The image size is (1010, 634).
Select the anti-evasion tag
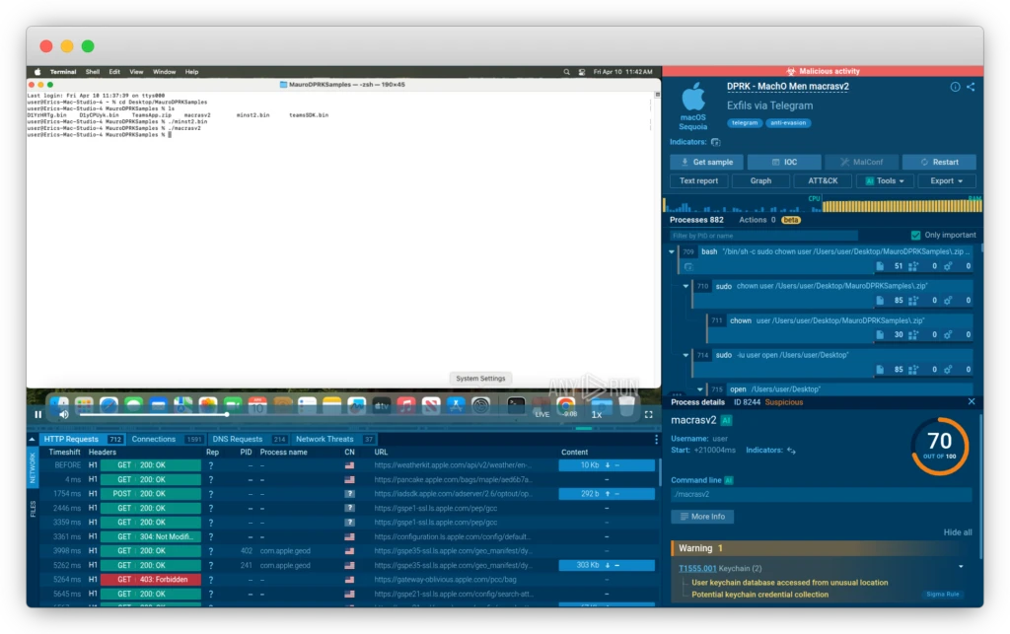tap(788, 122)
